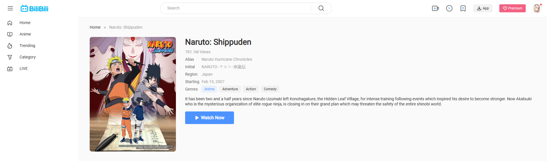Choose the Comedy genre tag

point(270,89)
